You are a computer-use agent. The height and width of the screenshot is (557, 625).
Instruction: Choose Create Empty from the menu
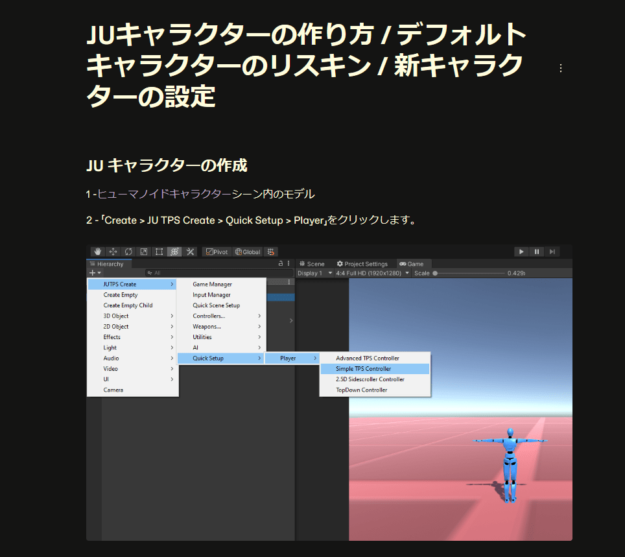[133, 294]
